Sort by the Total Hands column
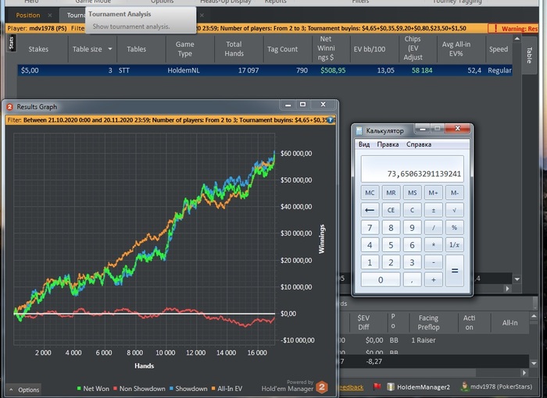 tap(234, 49)
